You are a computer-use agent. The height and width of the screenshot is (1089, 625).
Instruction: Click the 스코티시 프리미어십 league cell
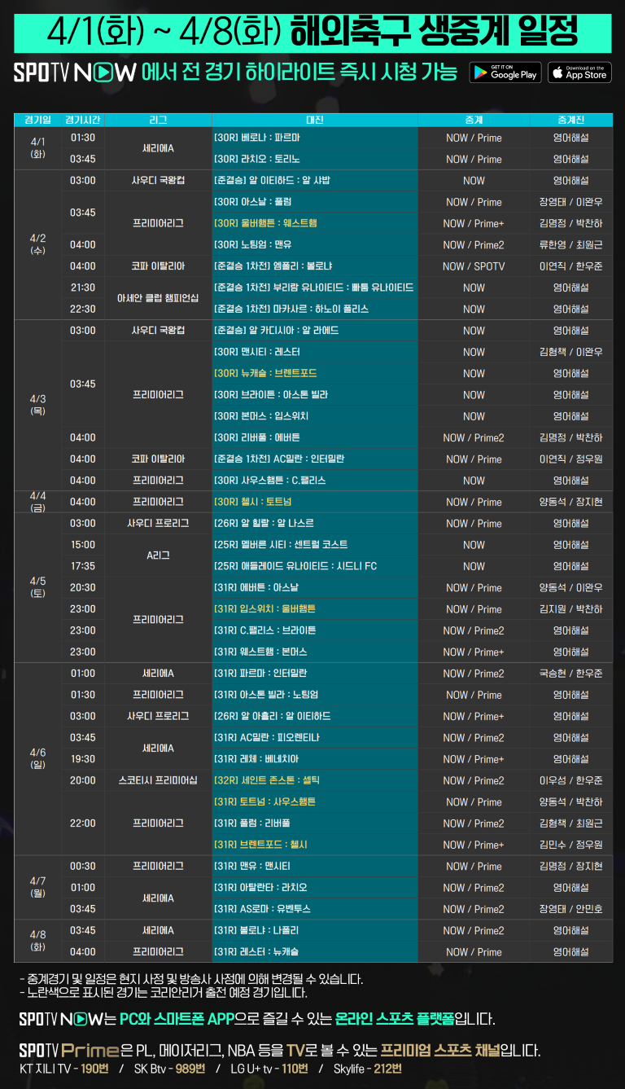tap(158, 780)
